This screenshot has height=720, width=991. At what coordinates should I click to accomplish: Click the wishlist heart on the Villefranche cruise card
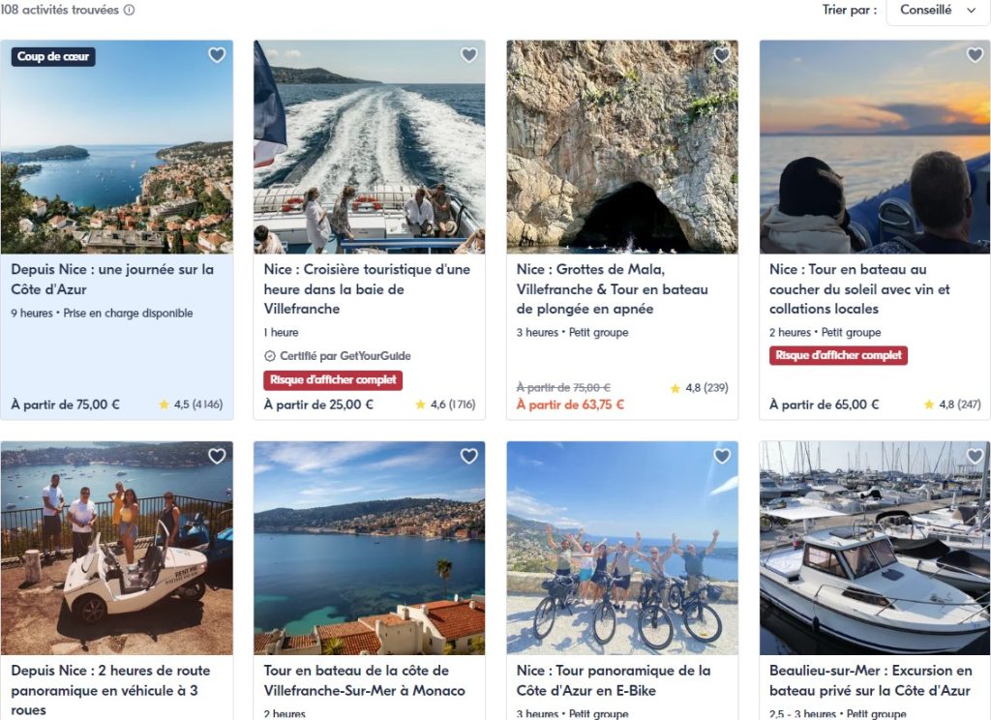(x=468, y=55)
